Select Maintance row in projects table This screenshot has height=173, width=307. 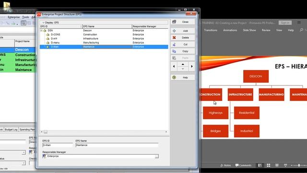tap(18, 70)
